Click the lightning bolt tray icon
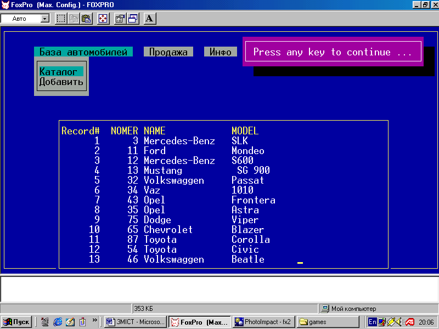The width and height of the screenshot is (439, 329). [x=391, y=322]
